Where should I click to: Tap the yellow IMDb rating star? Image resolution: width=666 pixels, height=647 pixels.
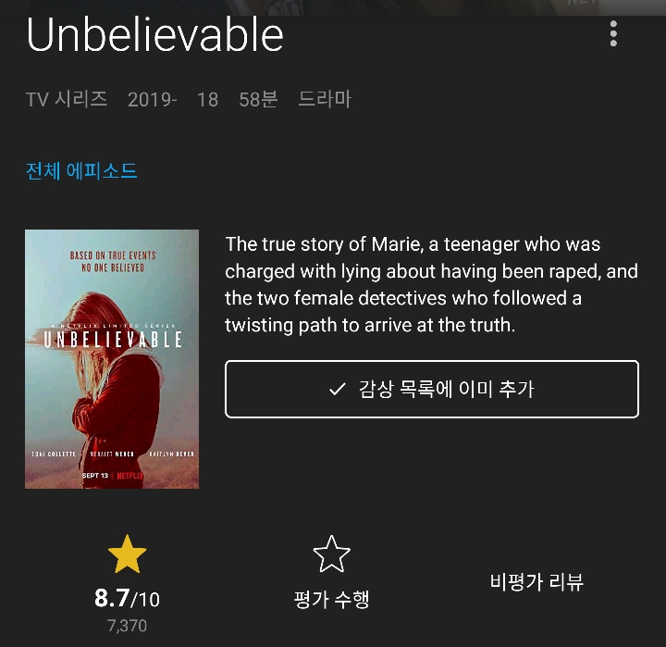pyautogui.click(x=127, y=554)
